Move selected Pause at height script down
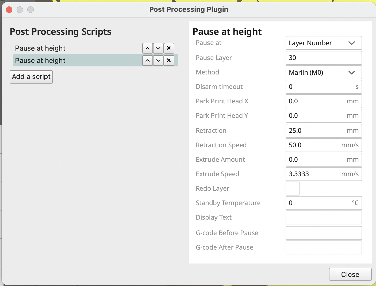This screenshot has width=376, height=286. (158, 61)
